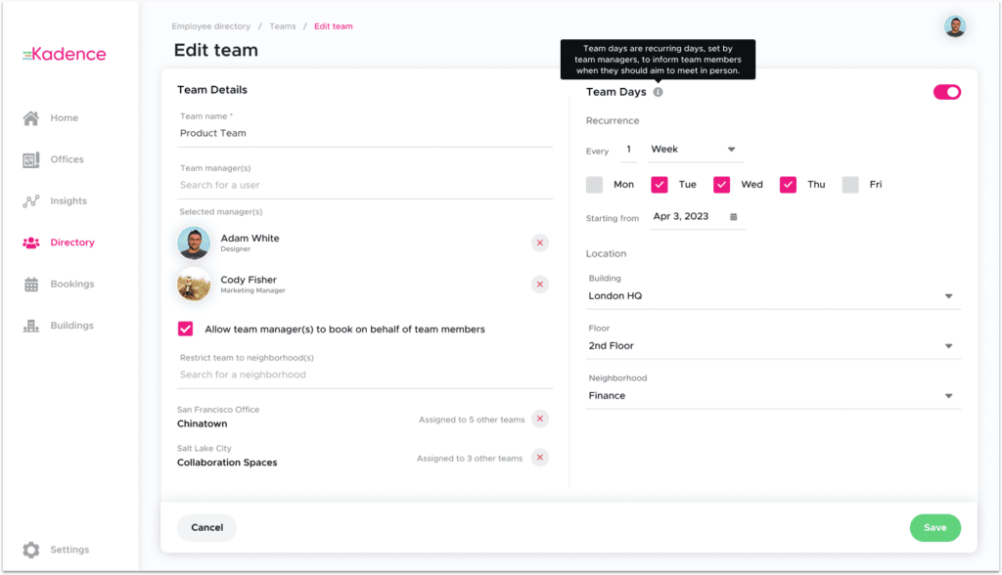Open the Week recurrence dropdown
1002x575 pixels.
(x=695, y=150)
